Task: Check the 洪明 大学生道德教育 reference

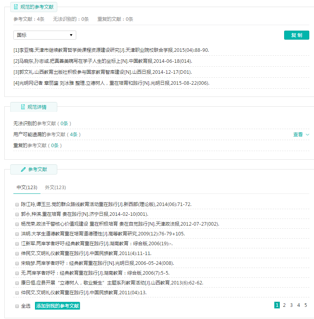Action: click(x=17, y=234)
